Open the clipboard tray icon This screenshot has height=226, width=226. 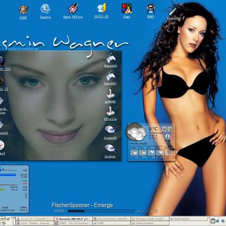213,221
